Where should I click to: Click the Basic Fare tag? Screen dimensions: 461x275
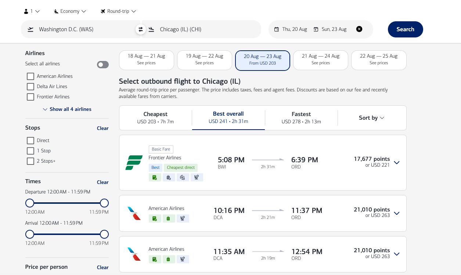[161, 149]
